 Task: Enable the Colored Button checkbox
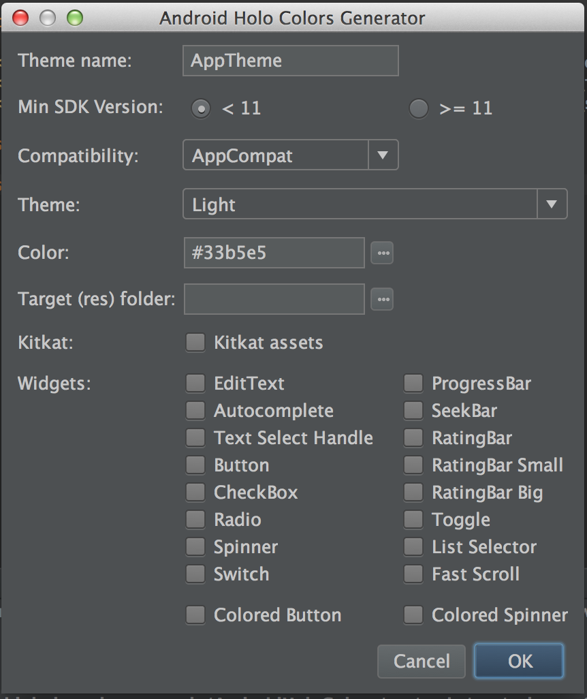click(195, 615)
